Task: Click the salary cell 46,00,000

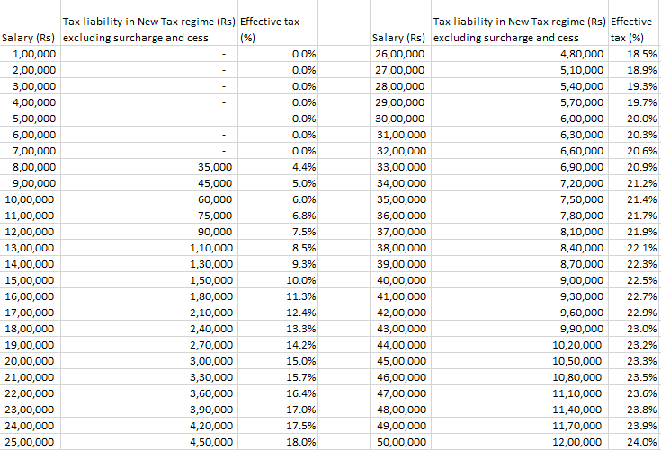Action: coord(402,377)
